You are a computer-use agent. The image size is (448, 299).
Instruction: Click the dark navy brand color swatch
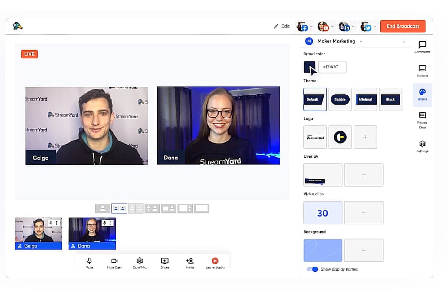tap(309, 67)
